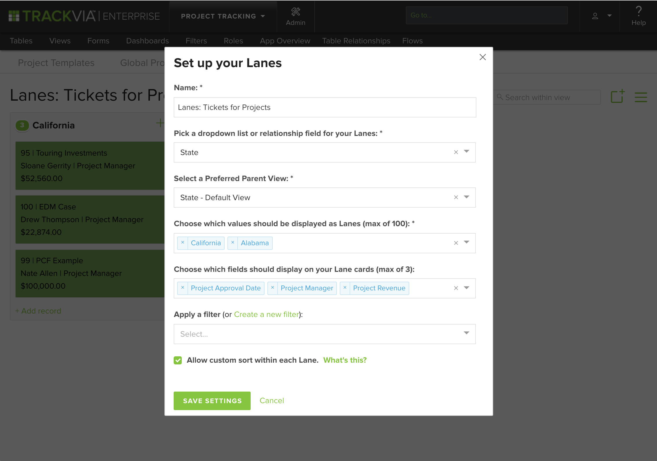Screen dimensions: 657x461
Task: Open the 95 | Touring Investments card
Action: pos(90,166)
